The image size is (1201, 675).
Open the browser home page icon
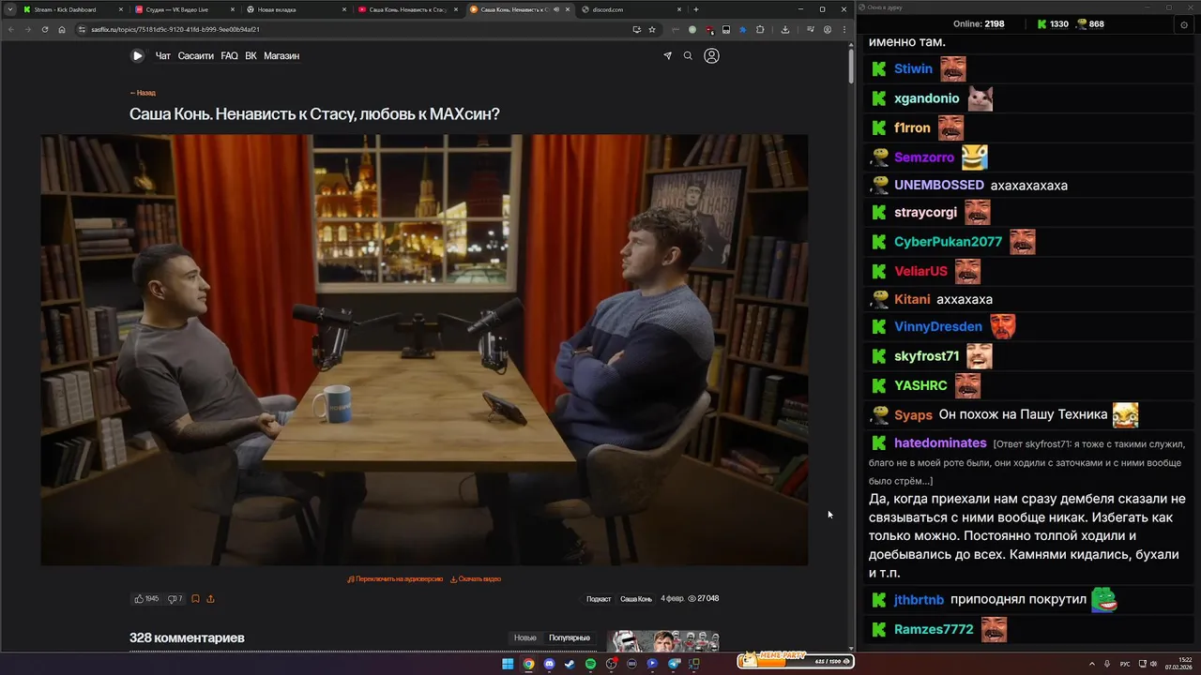(x=62, y=29)
